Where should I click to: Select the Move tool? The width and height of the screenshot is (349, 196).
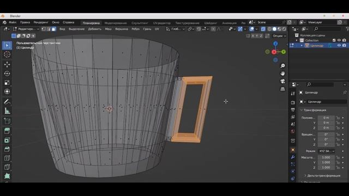coord(7,64)
